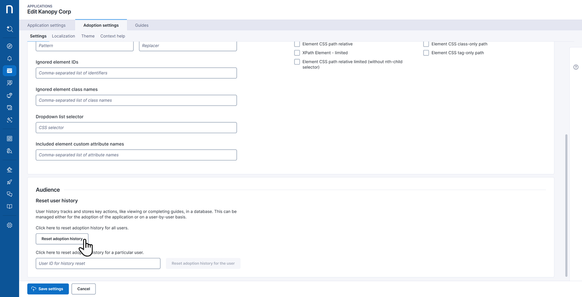The image size is (582, 297).
Task: Click the question mark help icon
Action: [x=576, y=67]
